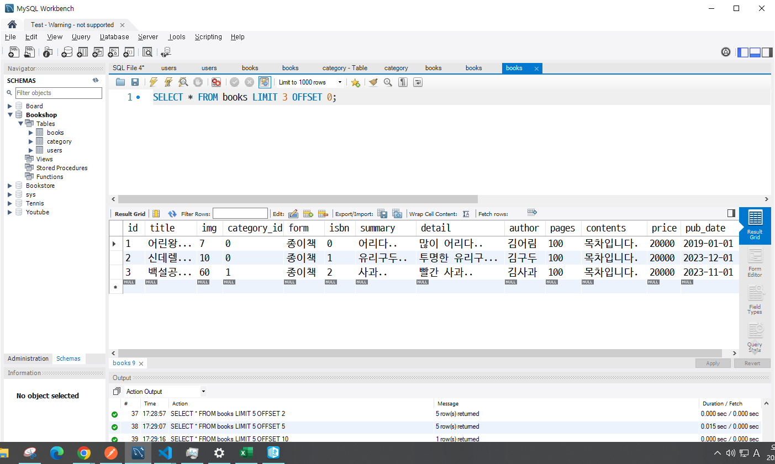Insert a new row in result grid

(x=308, y=214)
